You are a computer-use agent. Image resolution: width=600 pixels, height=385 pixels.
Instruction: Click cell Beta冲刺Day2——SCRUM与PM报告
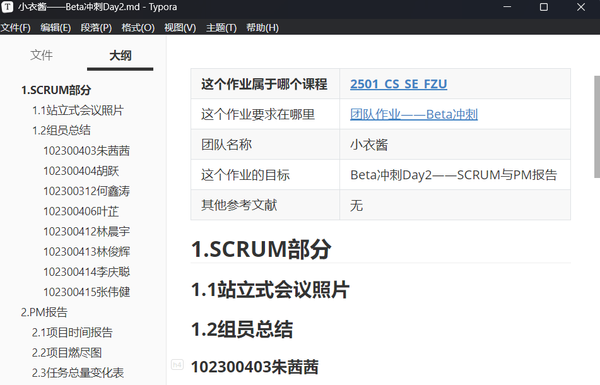(455, 175)
